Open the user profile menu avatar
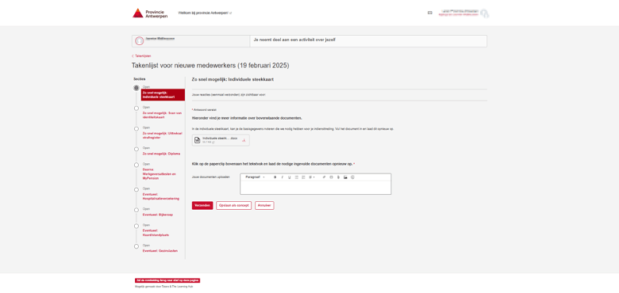619x293 pixels. [x=484, y=13]
